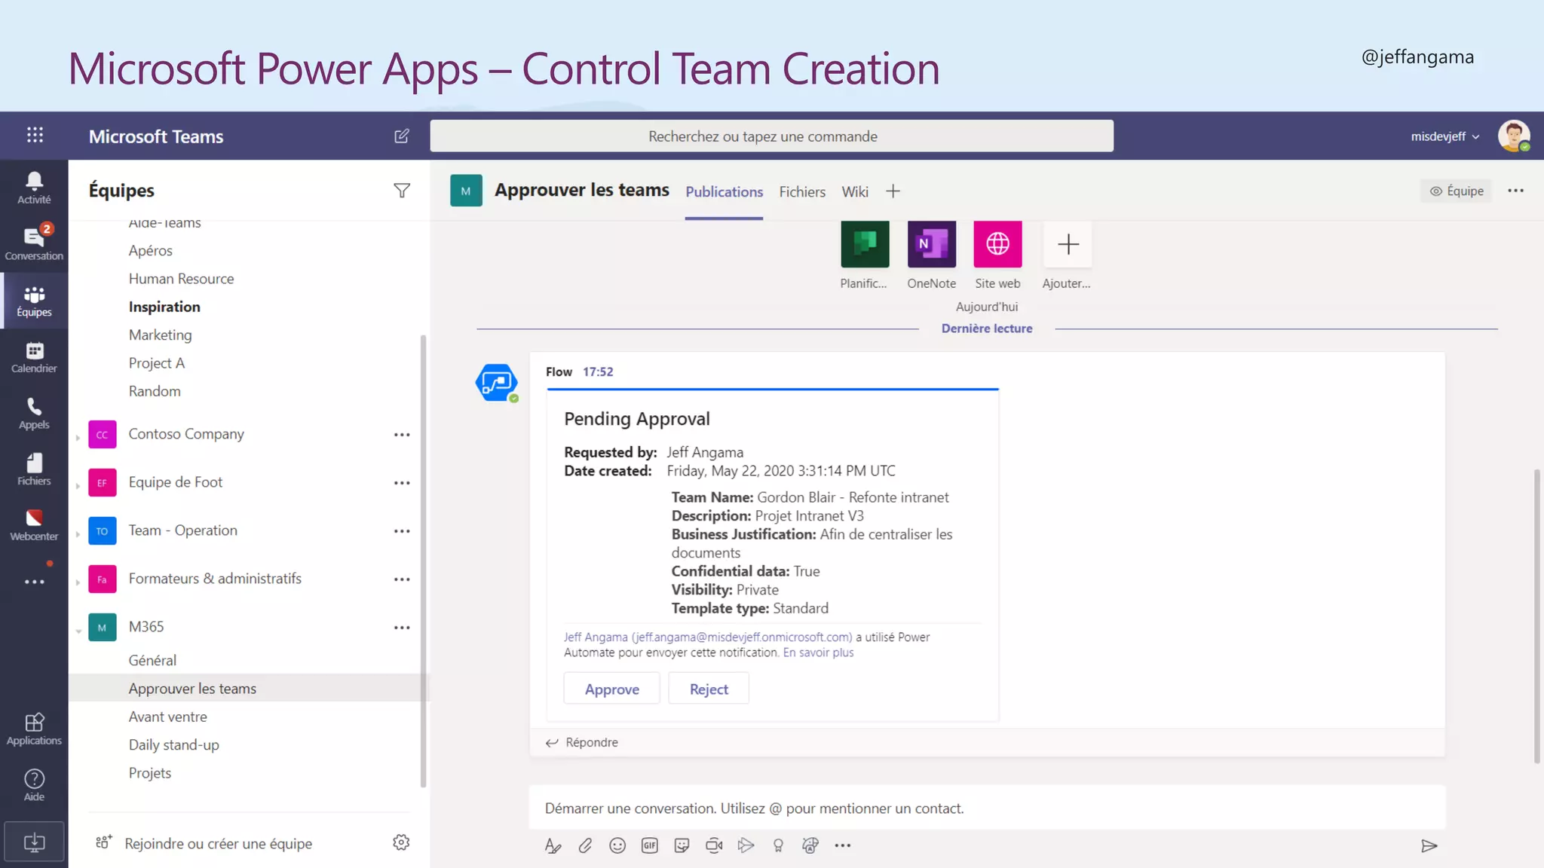Image resolution: width=1544 pixels, height=868 pixels.
Task: Select Équipes in the left rail
Action: [x=34, y=301]
